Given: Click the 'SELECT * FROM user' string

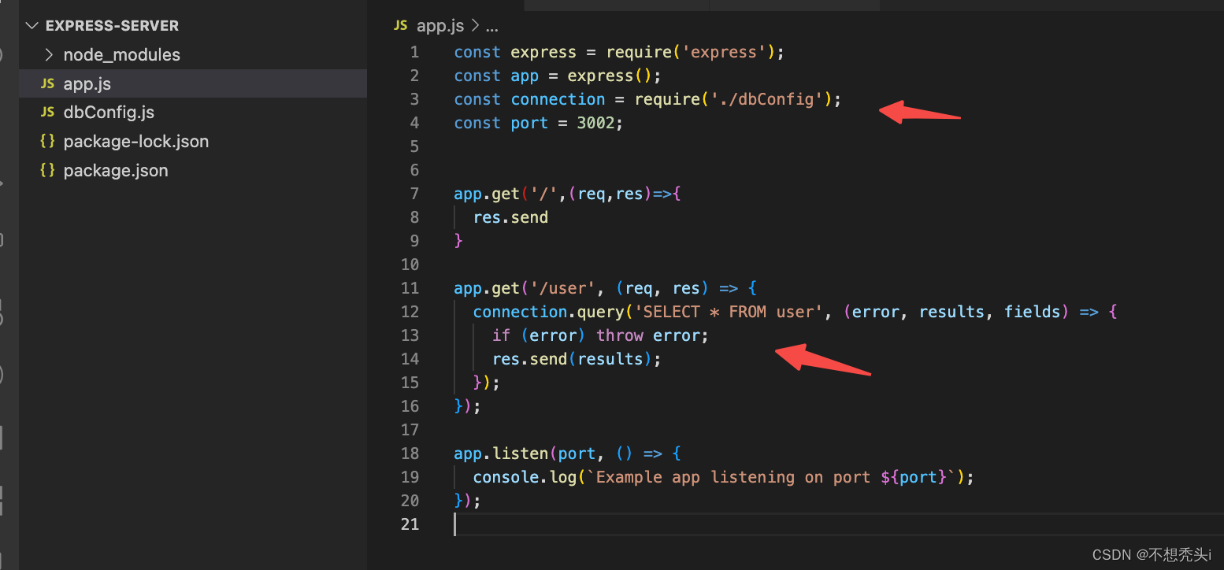Looking at the screenshot, I should (729, 312).
